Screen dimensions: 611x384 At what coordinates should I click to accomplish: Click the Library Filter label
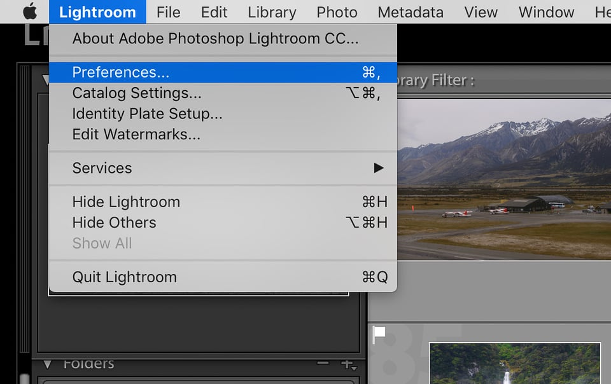[x=436, y=81]
